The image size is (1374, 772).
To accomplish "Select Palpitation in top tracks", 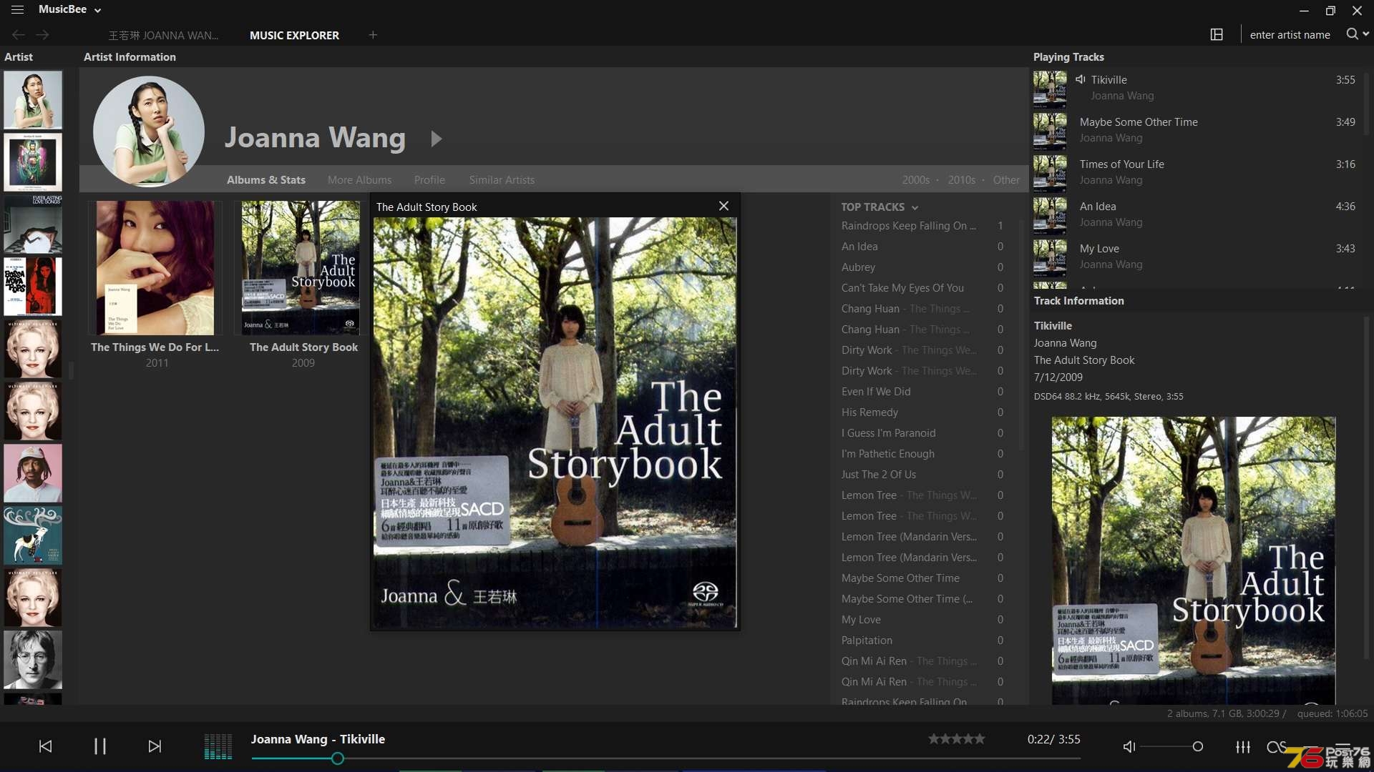I will point(922,640).
